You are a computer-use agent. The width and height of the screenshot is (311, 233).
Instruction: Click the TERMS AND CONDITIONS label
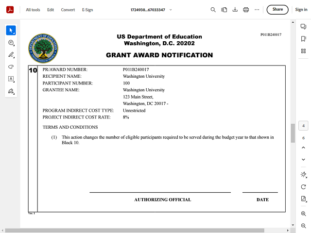pyautogui.click(x=70, y=127)
